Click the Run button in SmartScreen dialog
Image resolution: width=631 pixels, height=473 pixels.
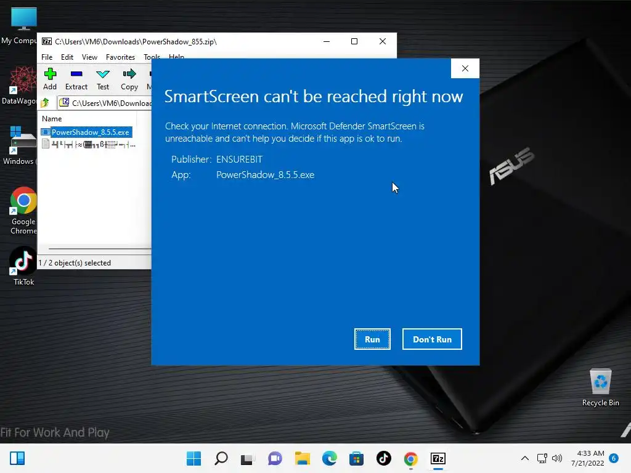tap(372, 339)
